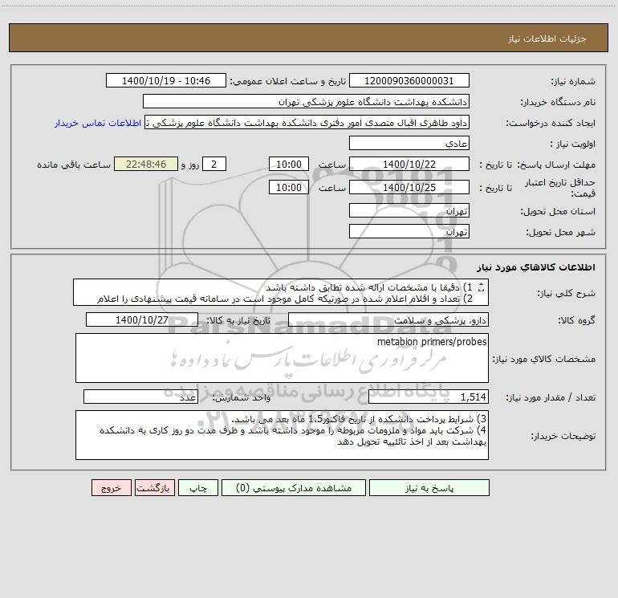The image size is (618, 598).
Task: Click the شهر محل تحویل field تهران
Action: 409,231
